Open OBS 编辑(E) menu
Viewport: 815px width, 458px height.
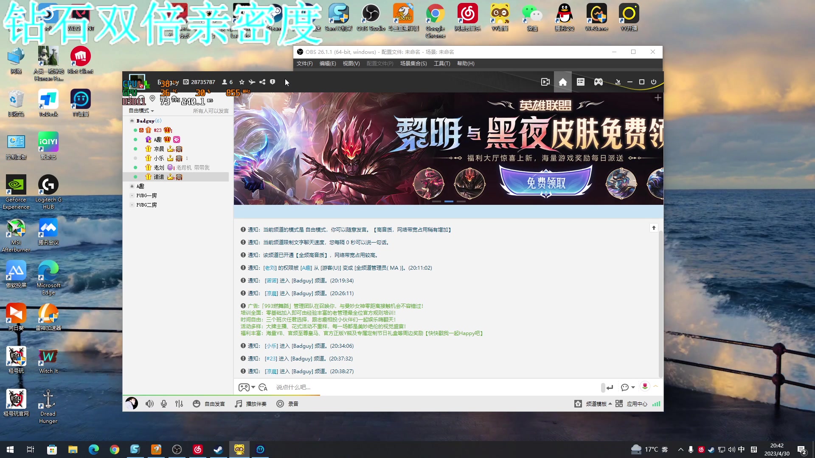pos(328,64)
